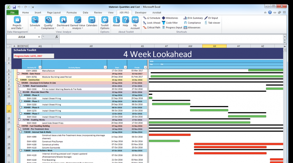Click the green bar for EWH 35761
Viewport: 293px width, 163px height.
tap(217, 76)
